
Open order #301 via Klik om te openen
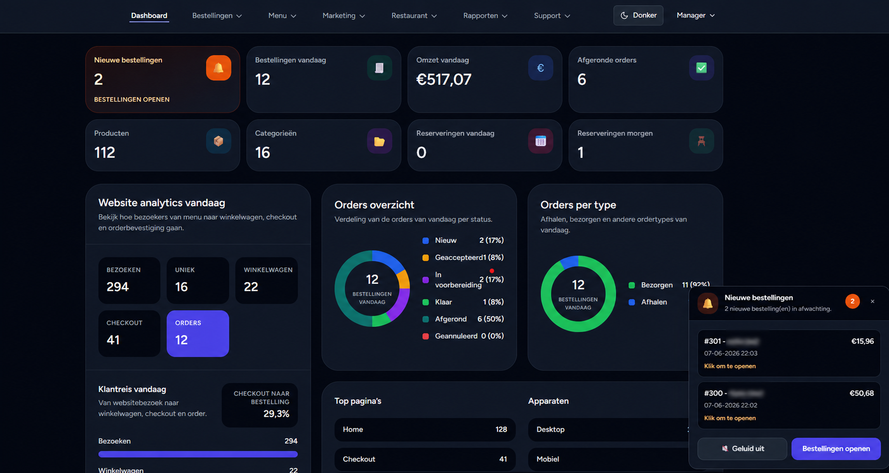[x=730, y=366]
